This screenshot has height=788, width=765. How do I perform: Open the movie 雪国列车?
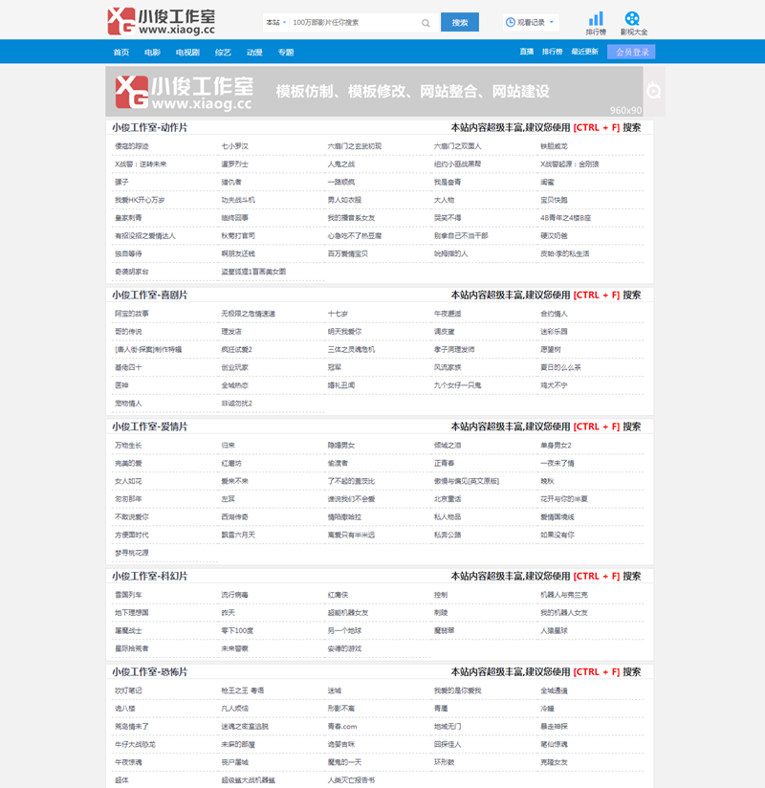click(x=128, y=595)
